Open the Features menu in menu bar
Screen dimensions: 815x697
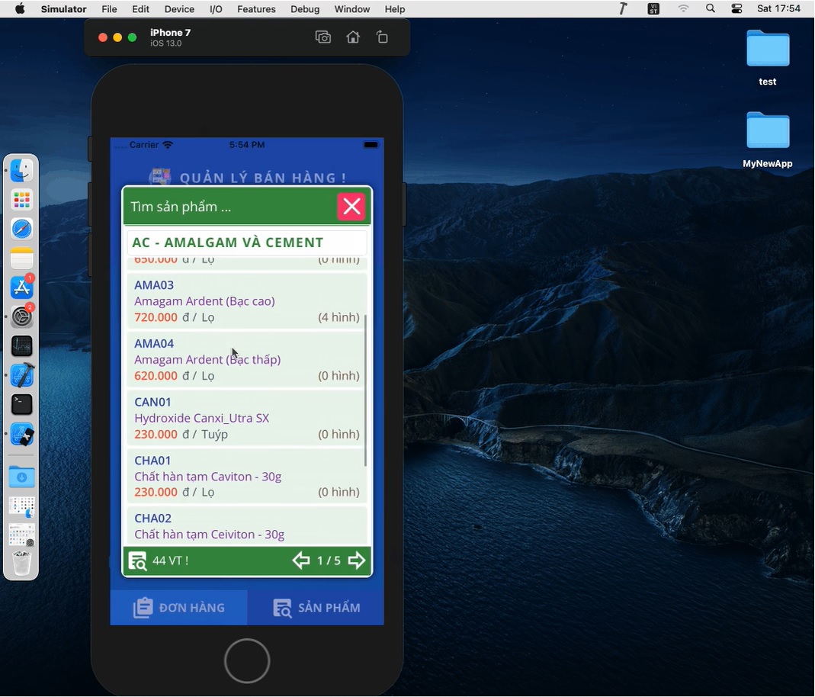click(256, 9)
